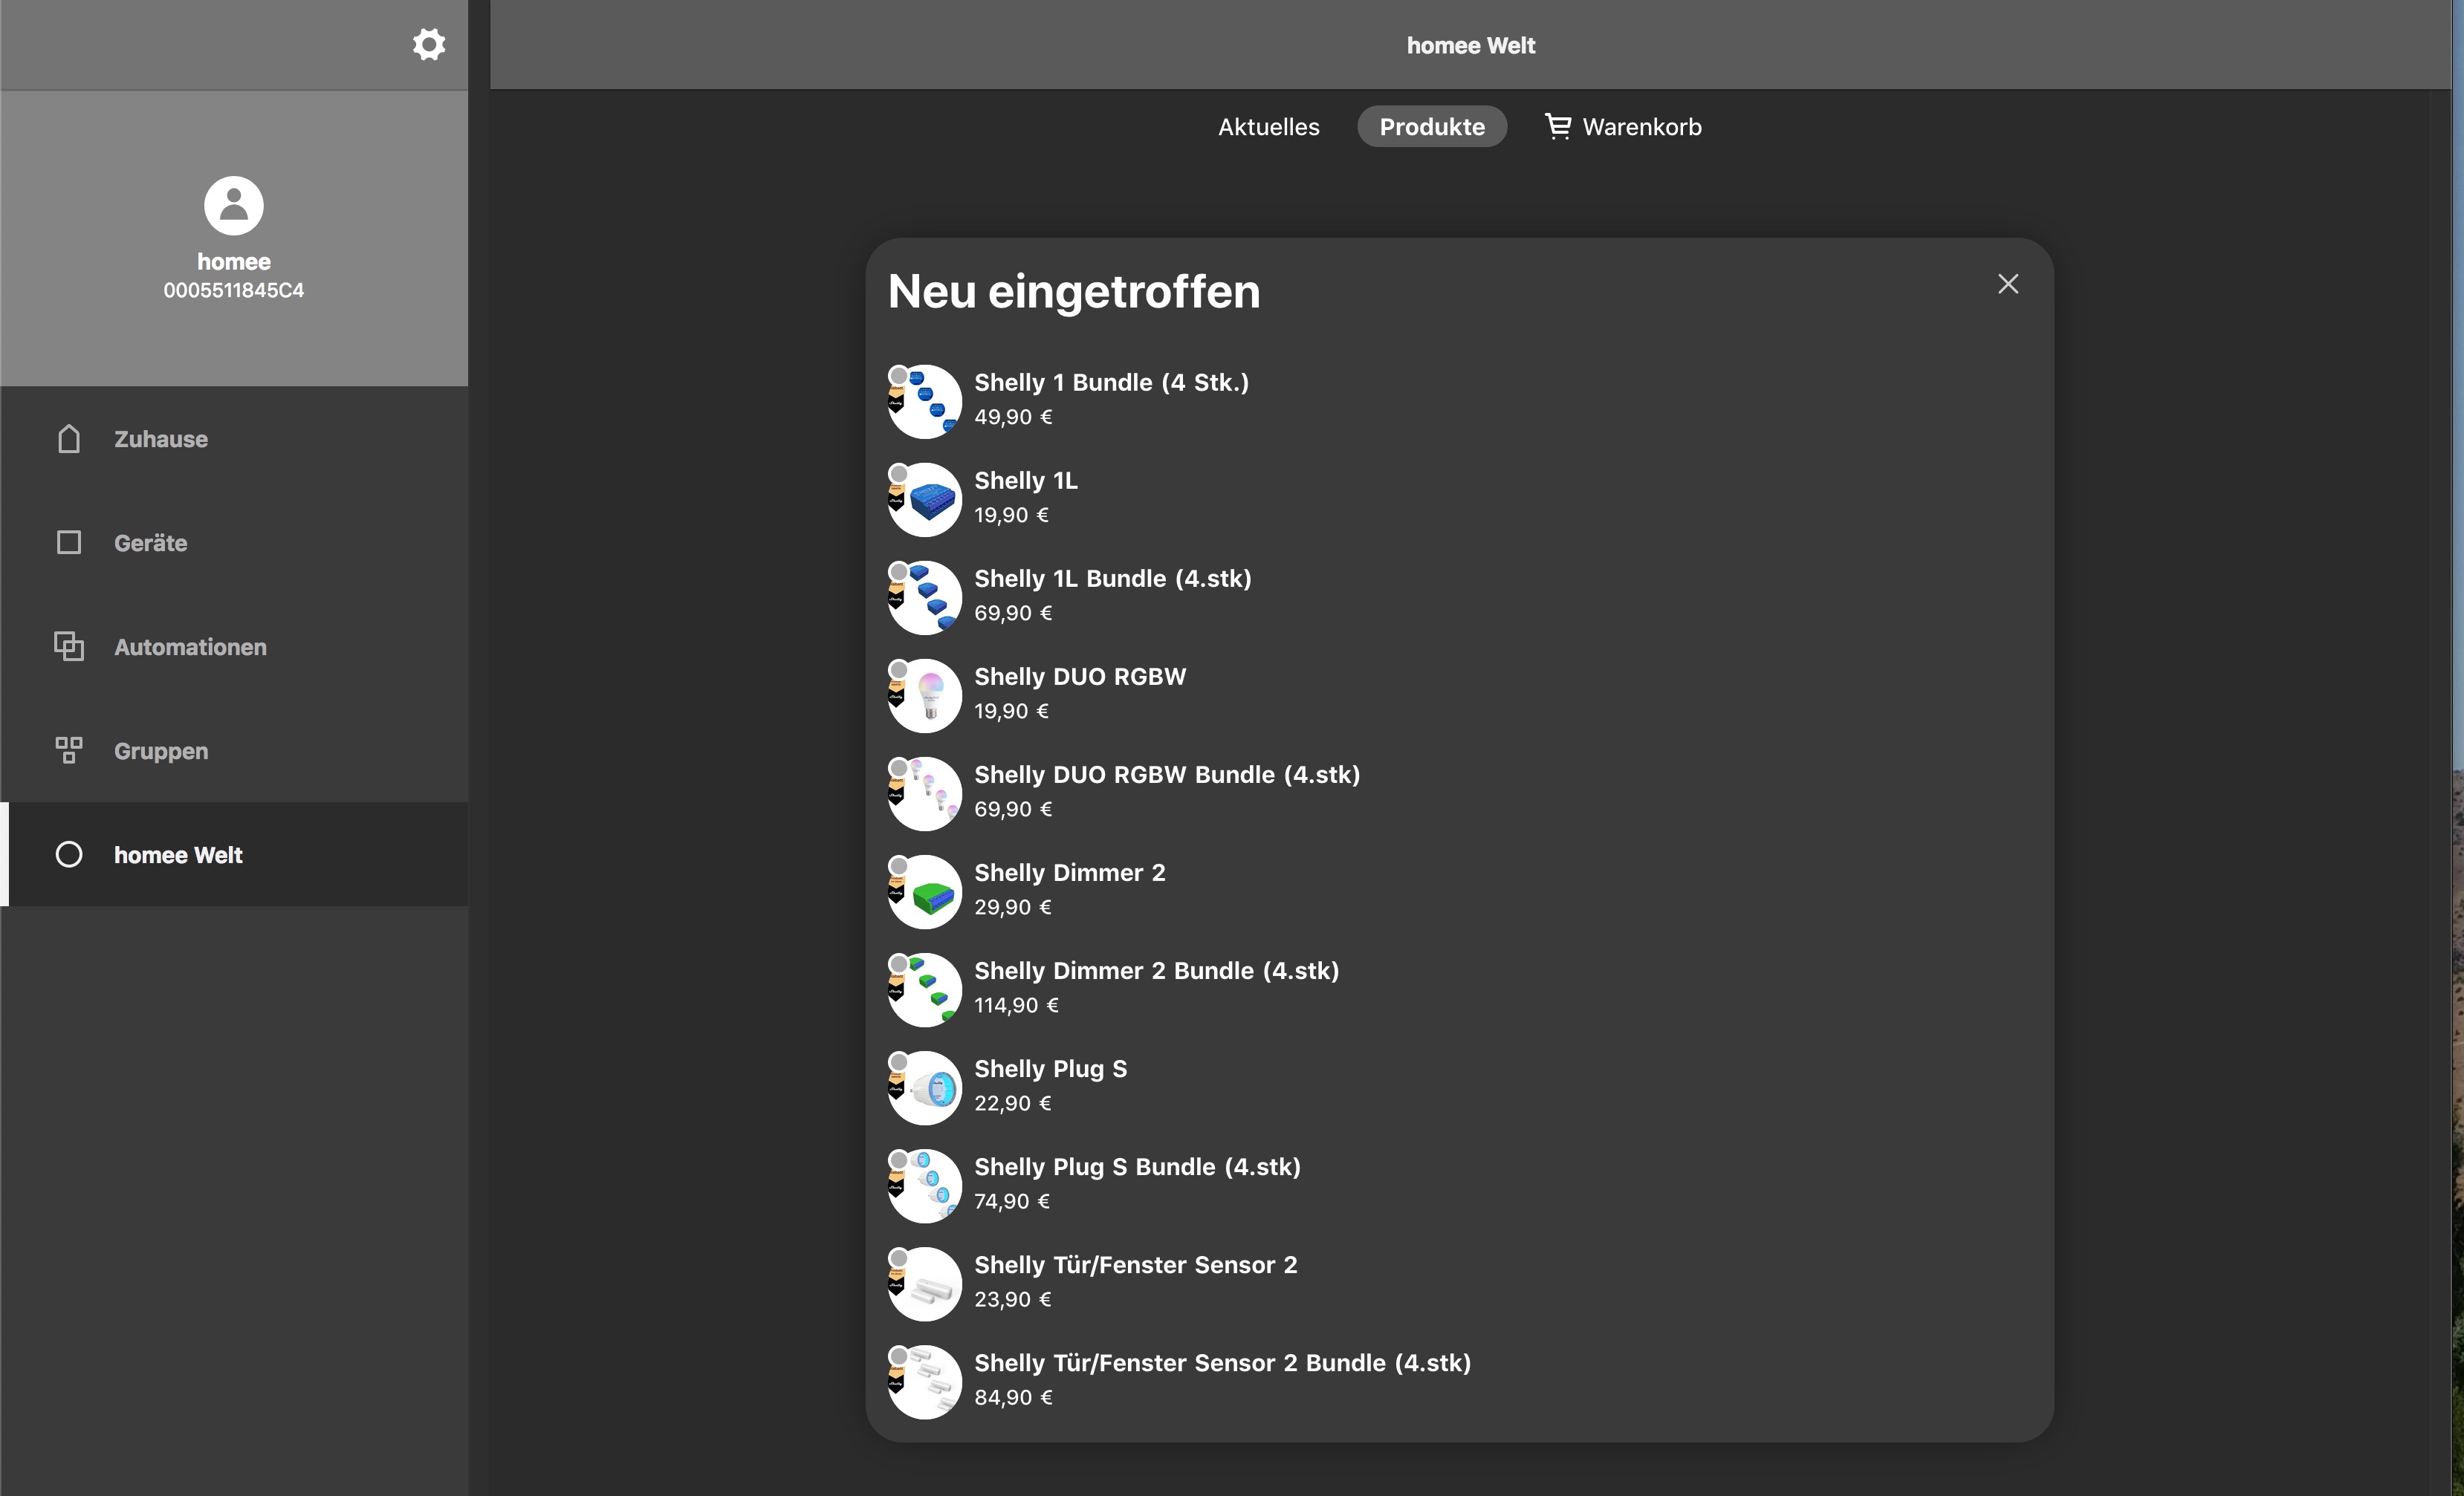Screen dimensions: 2464x1496
Task: Click the Shelly Dimmer 2 green thumbnail
Action: pos(925,891)
